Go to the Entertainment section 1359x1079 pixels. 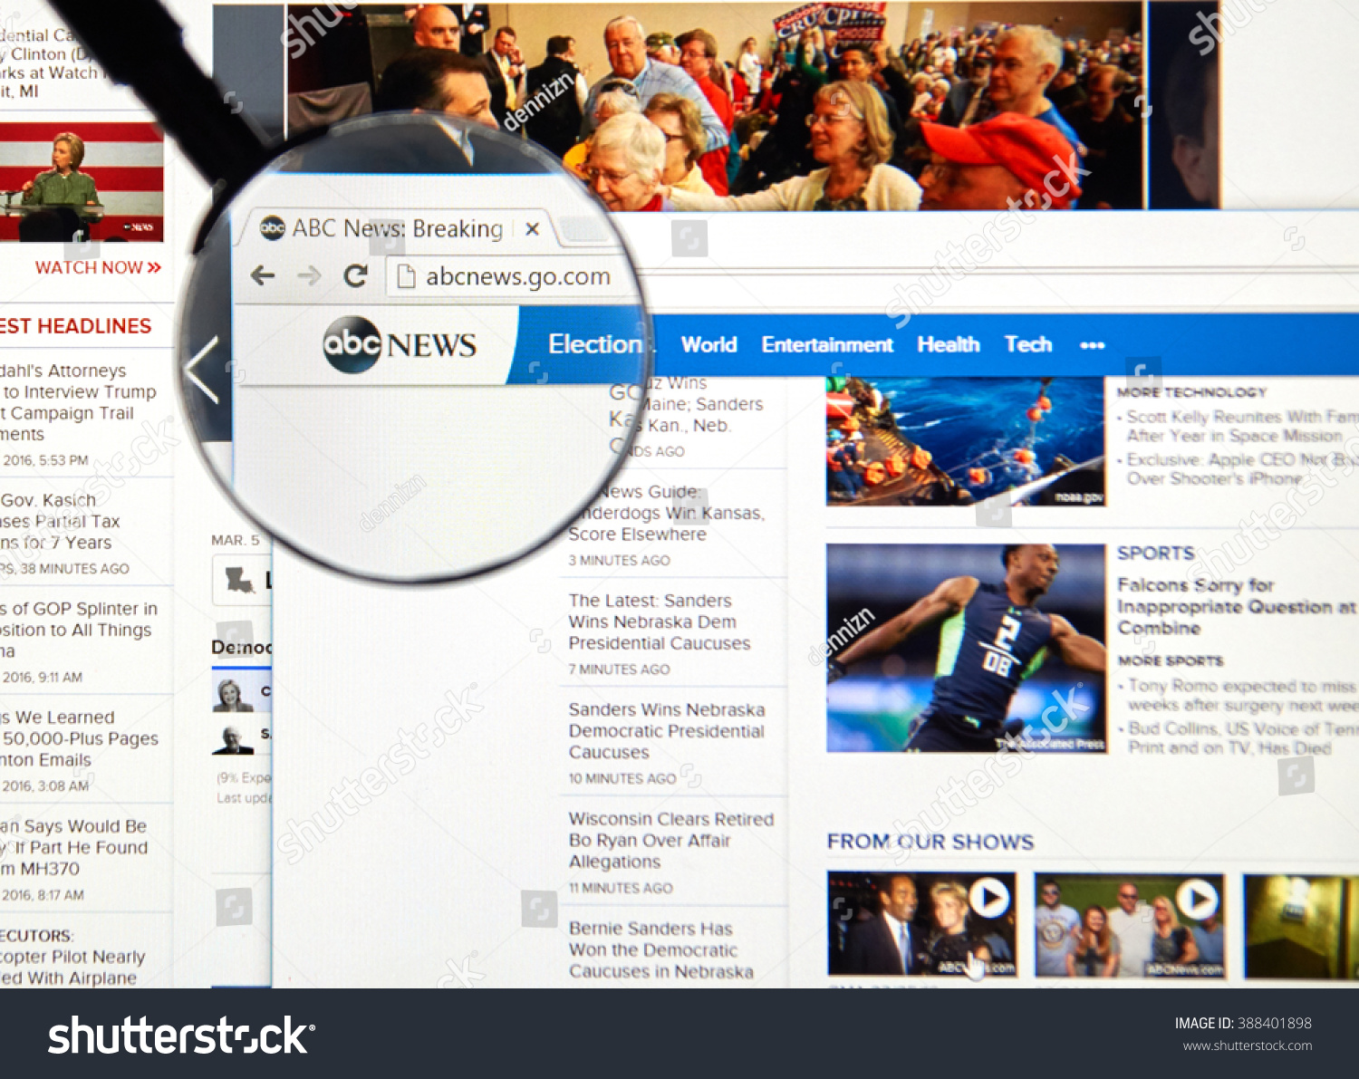click(827, 345)
